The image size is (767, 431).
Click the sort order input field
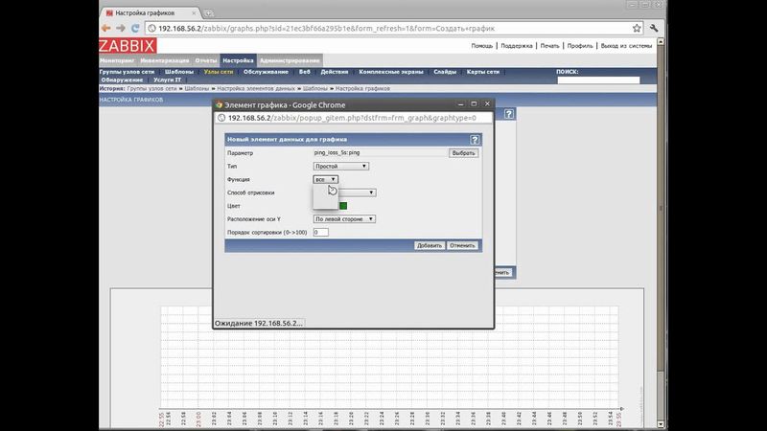point(321,232)
